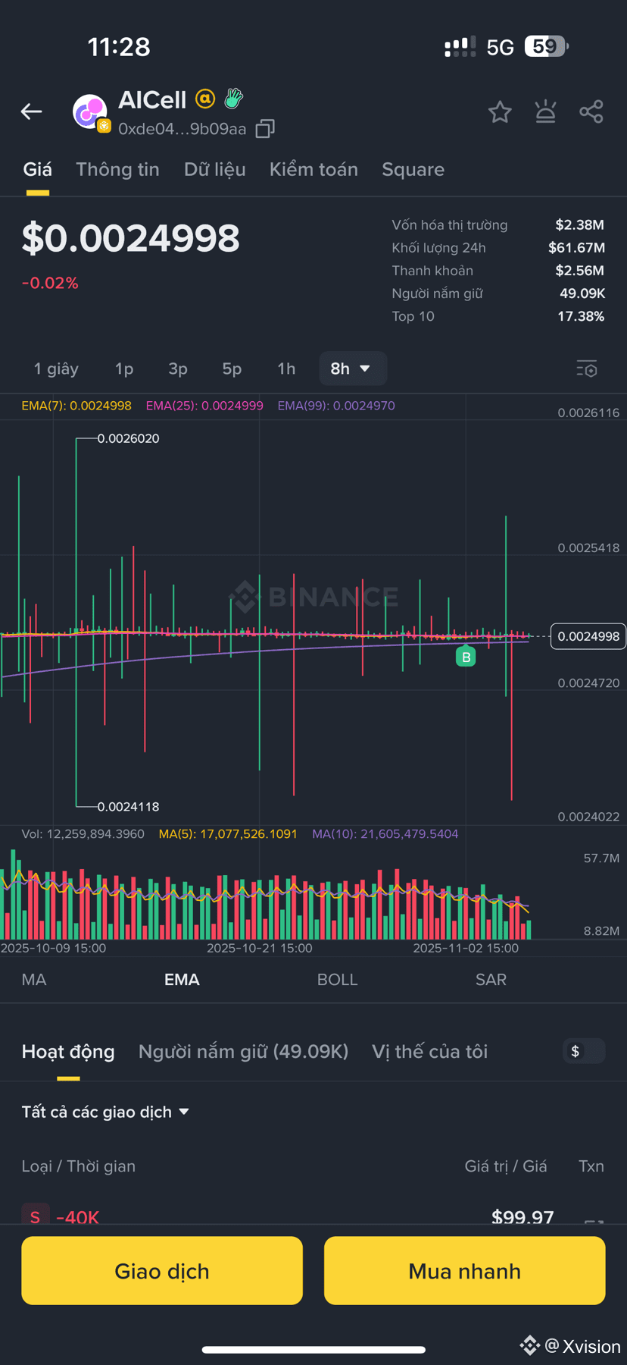Tap the Giá trị / Giá column header
This screenshot has width=627, height=1365.
[x=506, y=1166]
